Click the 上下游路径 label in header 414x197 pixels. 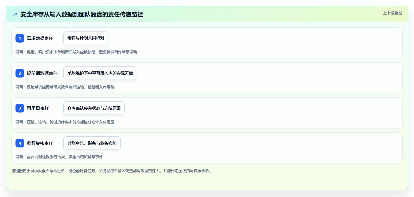[x=392, y=13]
